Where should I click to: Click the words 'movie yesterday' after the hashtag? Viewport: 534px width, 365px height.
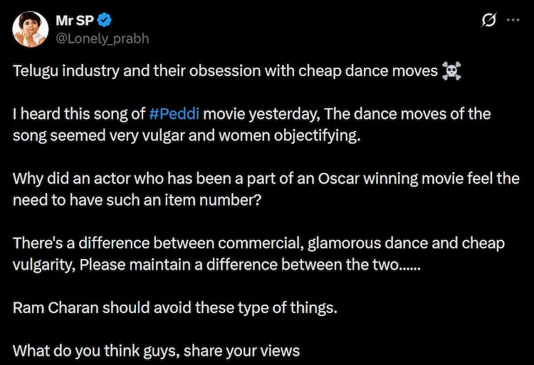click(x=261, y=114)
